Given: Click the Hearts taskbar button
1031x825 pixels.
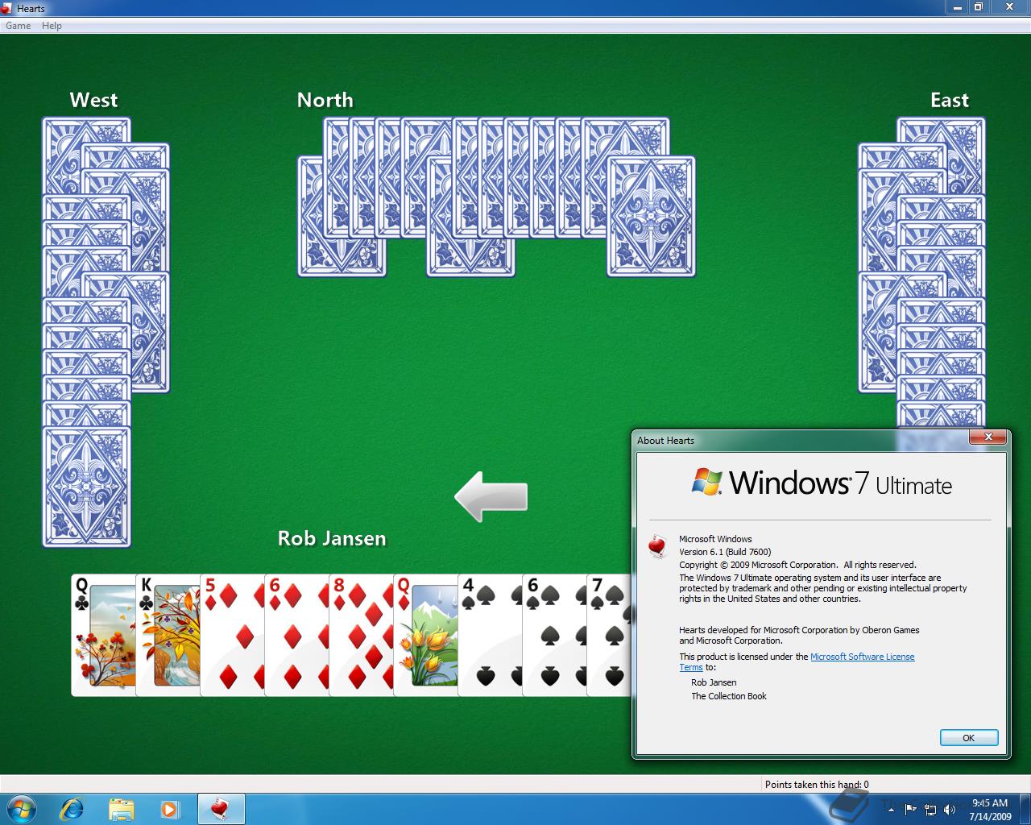Looking at the screenshot, I should (x=221, y=809).
